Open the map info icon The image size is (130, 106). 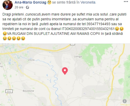point(125,101)
